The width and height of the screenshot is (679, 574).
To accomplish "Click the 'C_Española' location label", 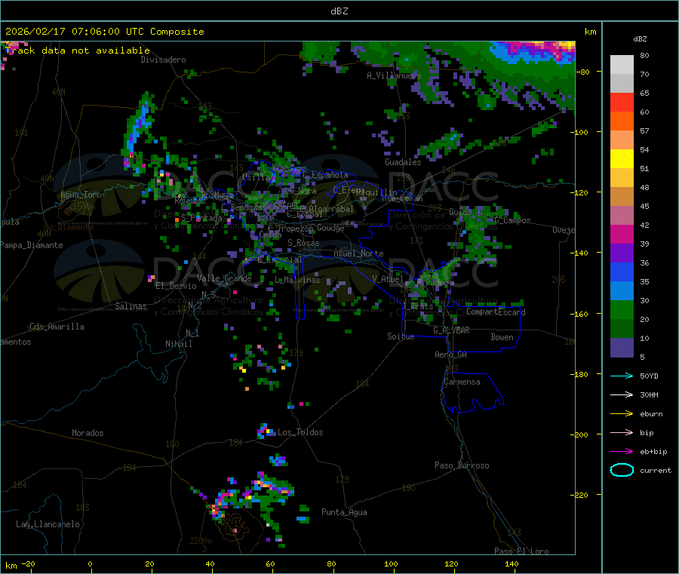I will (x=326, y=175).
